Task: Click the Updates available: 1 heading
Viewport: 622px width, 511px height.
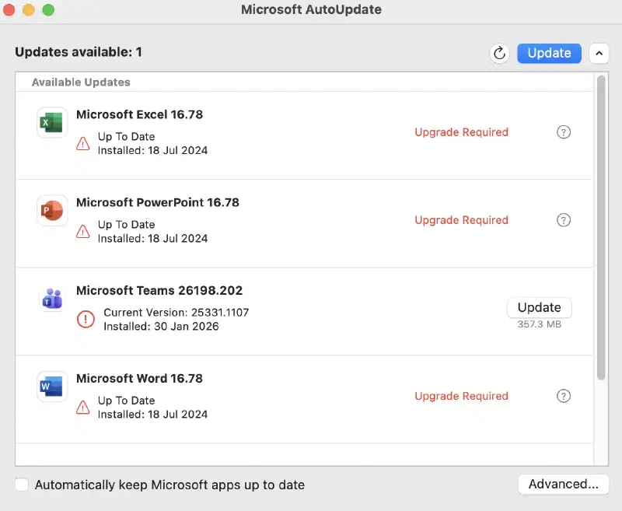Action: tap(79, 52)
